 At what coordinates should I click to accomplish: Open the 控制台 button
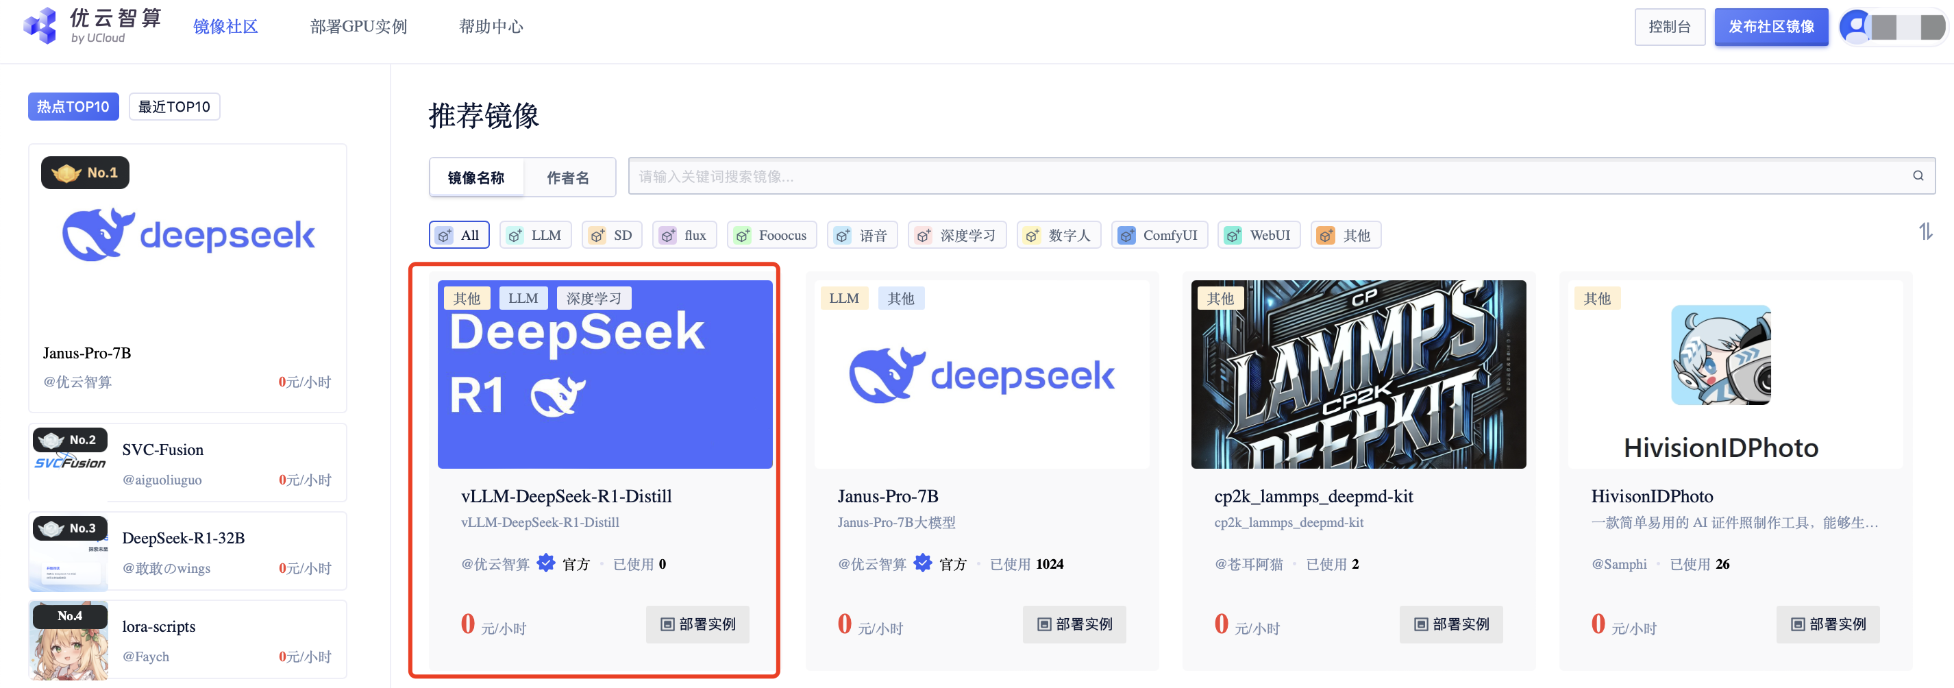(x=1669, y=27)
